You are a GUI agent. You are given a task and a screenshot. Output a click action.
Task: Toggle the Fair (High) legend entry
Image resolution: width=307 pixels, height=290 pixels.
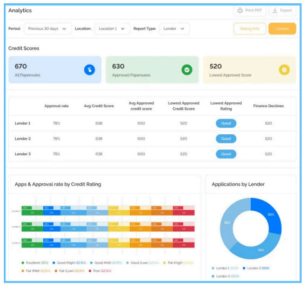coord(178,263)
